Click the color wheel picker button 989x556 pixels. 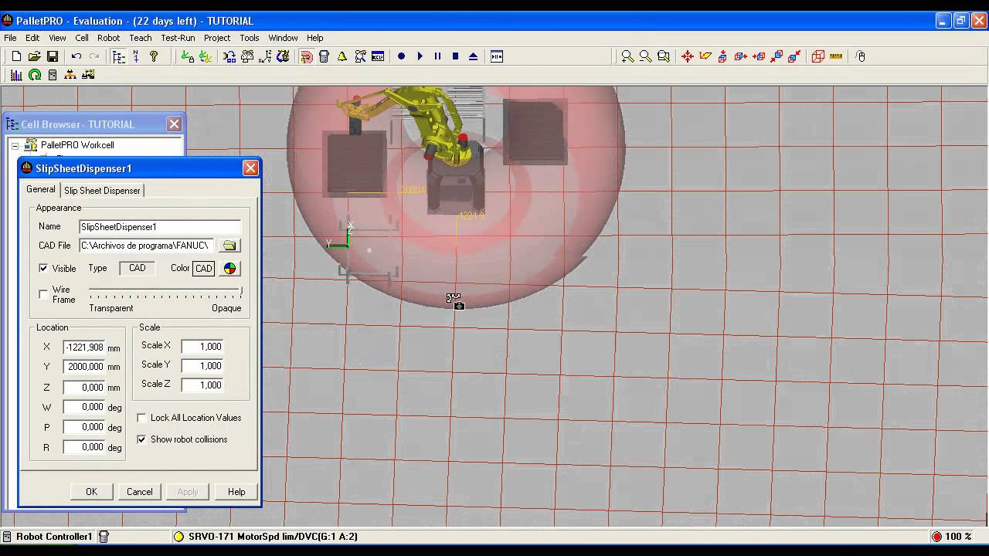click(x=229, y=268)
